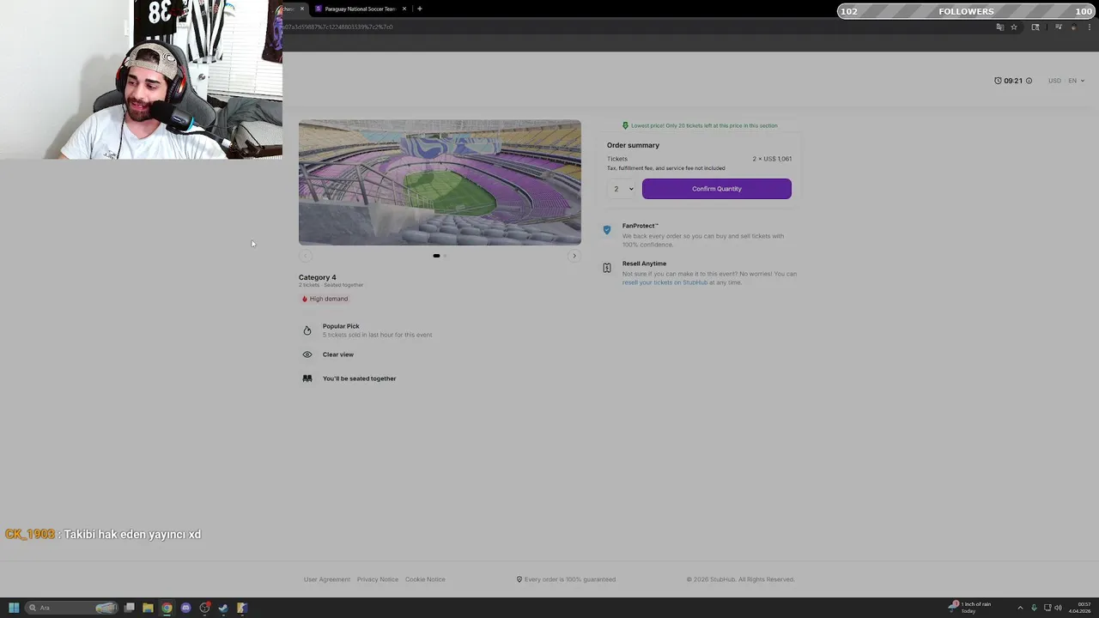Image resolution: width=1099 pixels, height=618 pixels.
Task: Click the 2 × US$ 1,061 price text
Action: [x=772, y=159]
